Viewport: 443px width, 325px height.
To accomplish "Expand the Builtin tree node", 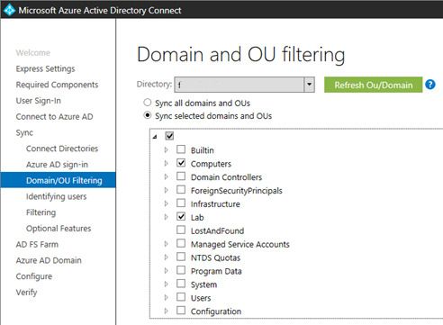I will click(166, 149).
